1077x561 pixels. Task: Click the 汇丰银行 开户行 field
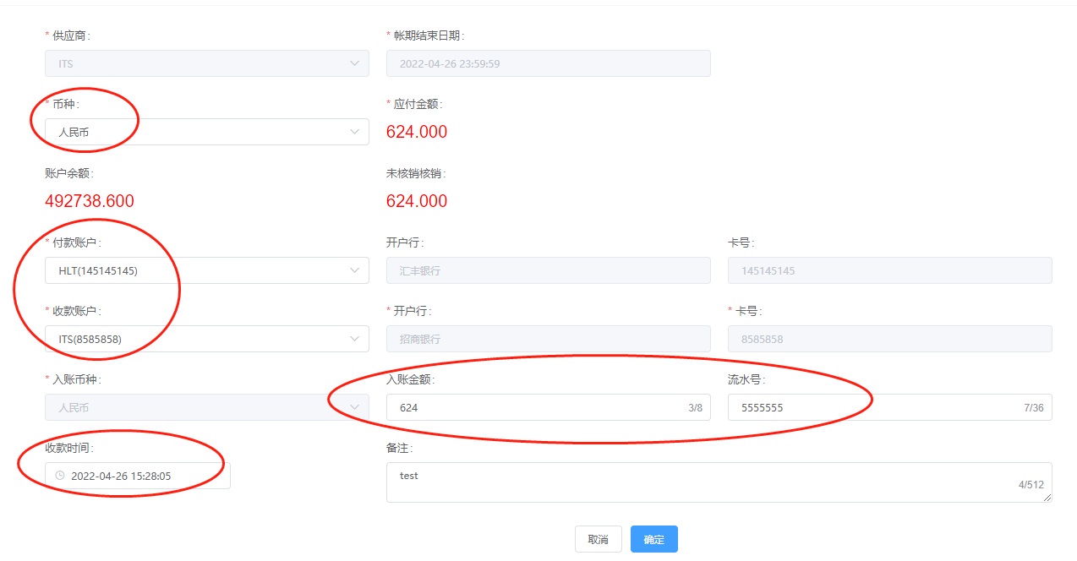click(x=548, y=270)
